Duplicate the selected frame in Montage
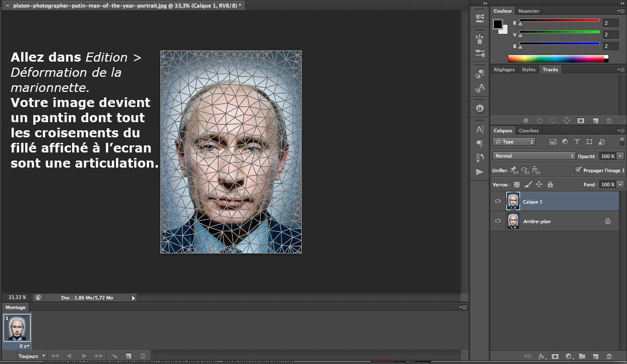 (129, 356)
